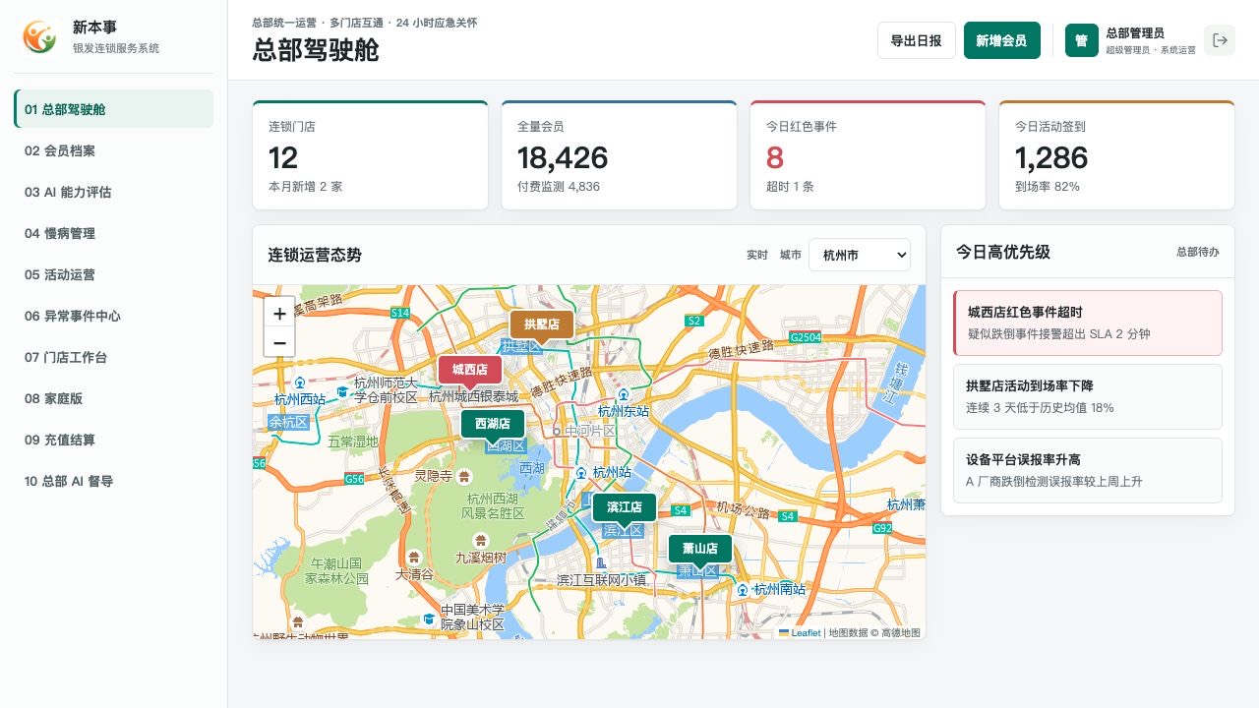Click the 今日高优先级 panel title
1259x708 pixels.
(x=1003, y=252)
